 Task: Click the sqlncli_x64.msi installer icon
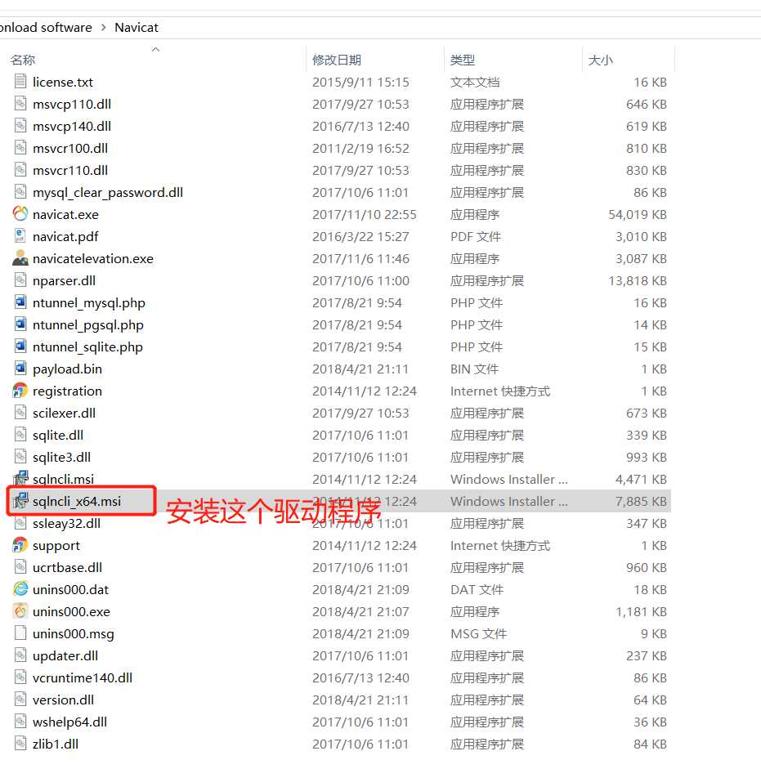(20, 500)
